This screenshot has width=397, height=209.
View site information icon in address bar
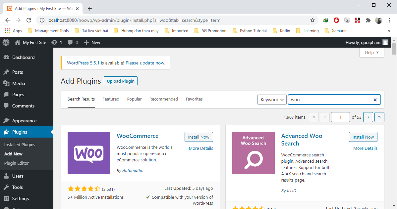tap(42, 20)
